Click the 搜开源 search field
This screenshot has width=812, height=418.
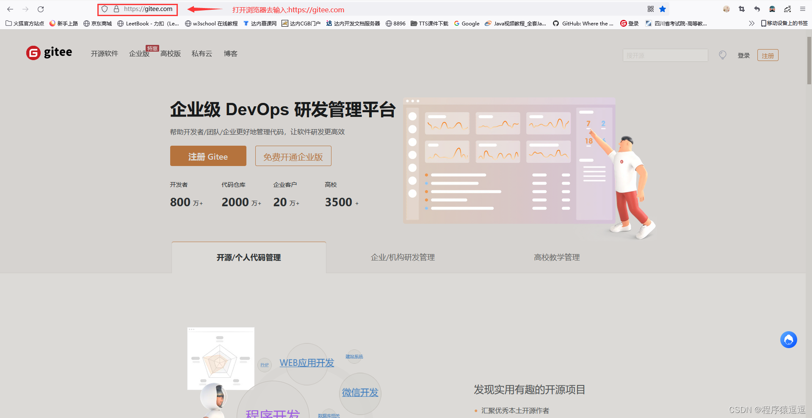pyautogui.click(x=665, y=55)
